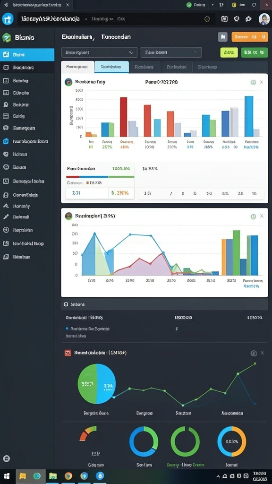Viewport: 272px width, 484px height.
Task: Click the red square icon on dark chart panel
Action: coord(68,353)
